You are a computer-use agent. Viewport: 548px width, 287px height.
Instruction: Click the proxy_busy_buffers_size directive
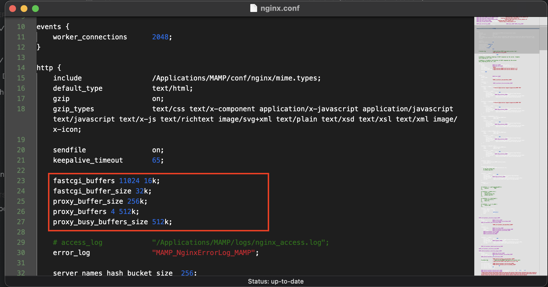(x=100, y=222)
